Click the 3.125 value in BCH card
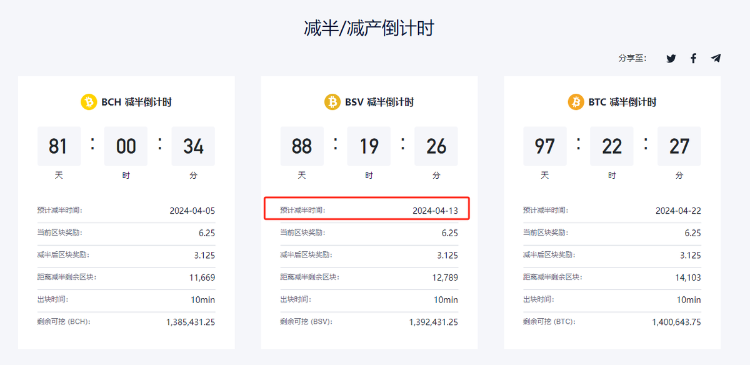The image size is (750, 365). pyautogui.click(x=204, y=255)
